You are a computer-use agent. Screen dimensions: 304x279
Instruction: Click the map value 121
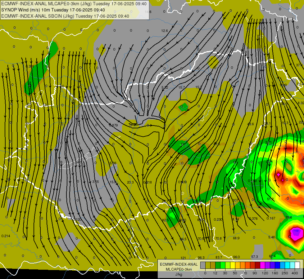coord(184,258)
